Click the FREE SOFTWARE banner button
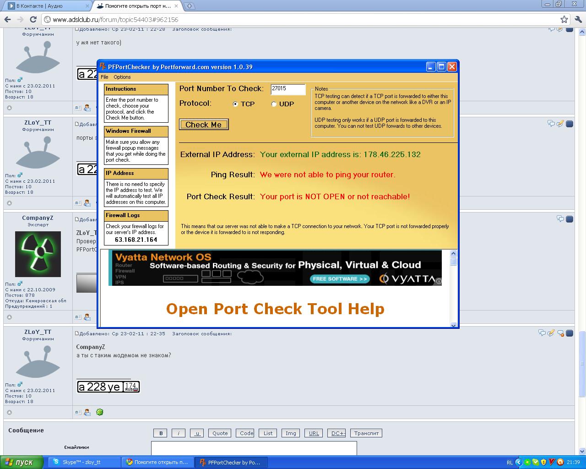Image resolution: width=586 pixels, height=469 pixels. pyautogui.click(x=340, y=278)
